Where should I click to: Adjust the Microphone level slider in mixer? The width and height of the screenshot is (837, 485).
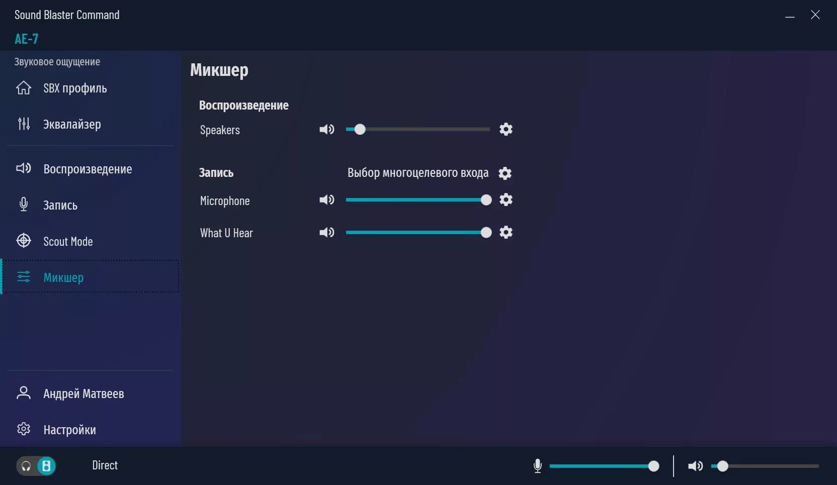(418, 200)
